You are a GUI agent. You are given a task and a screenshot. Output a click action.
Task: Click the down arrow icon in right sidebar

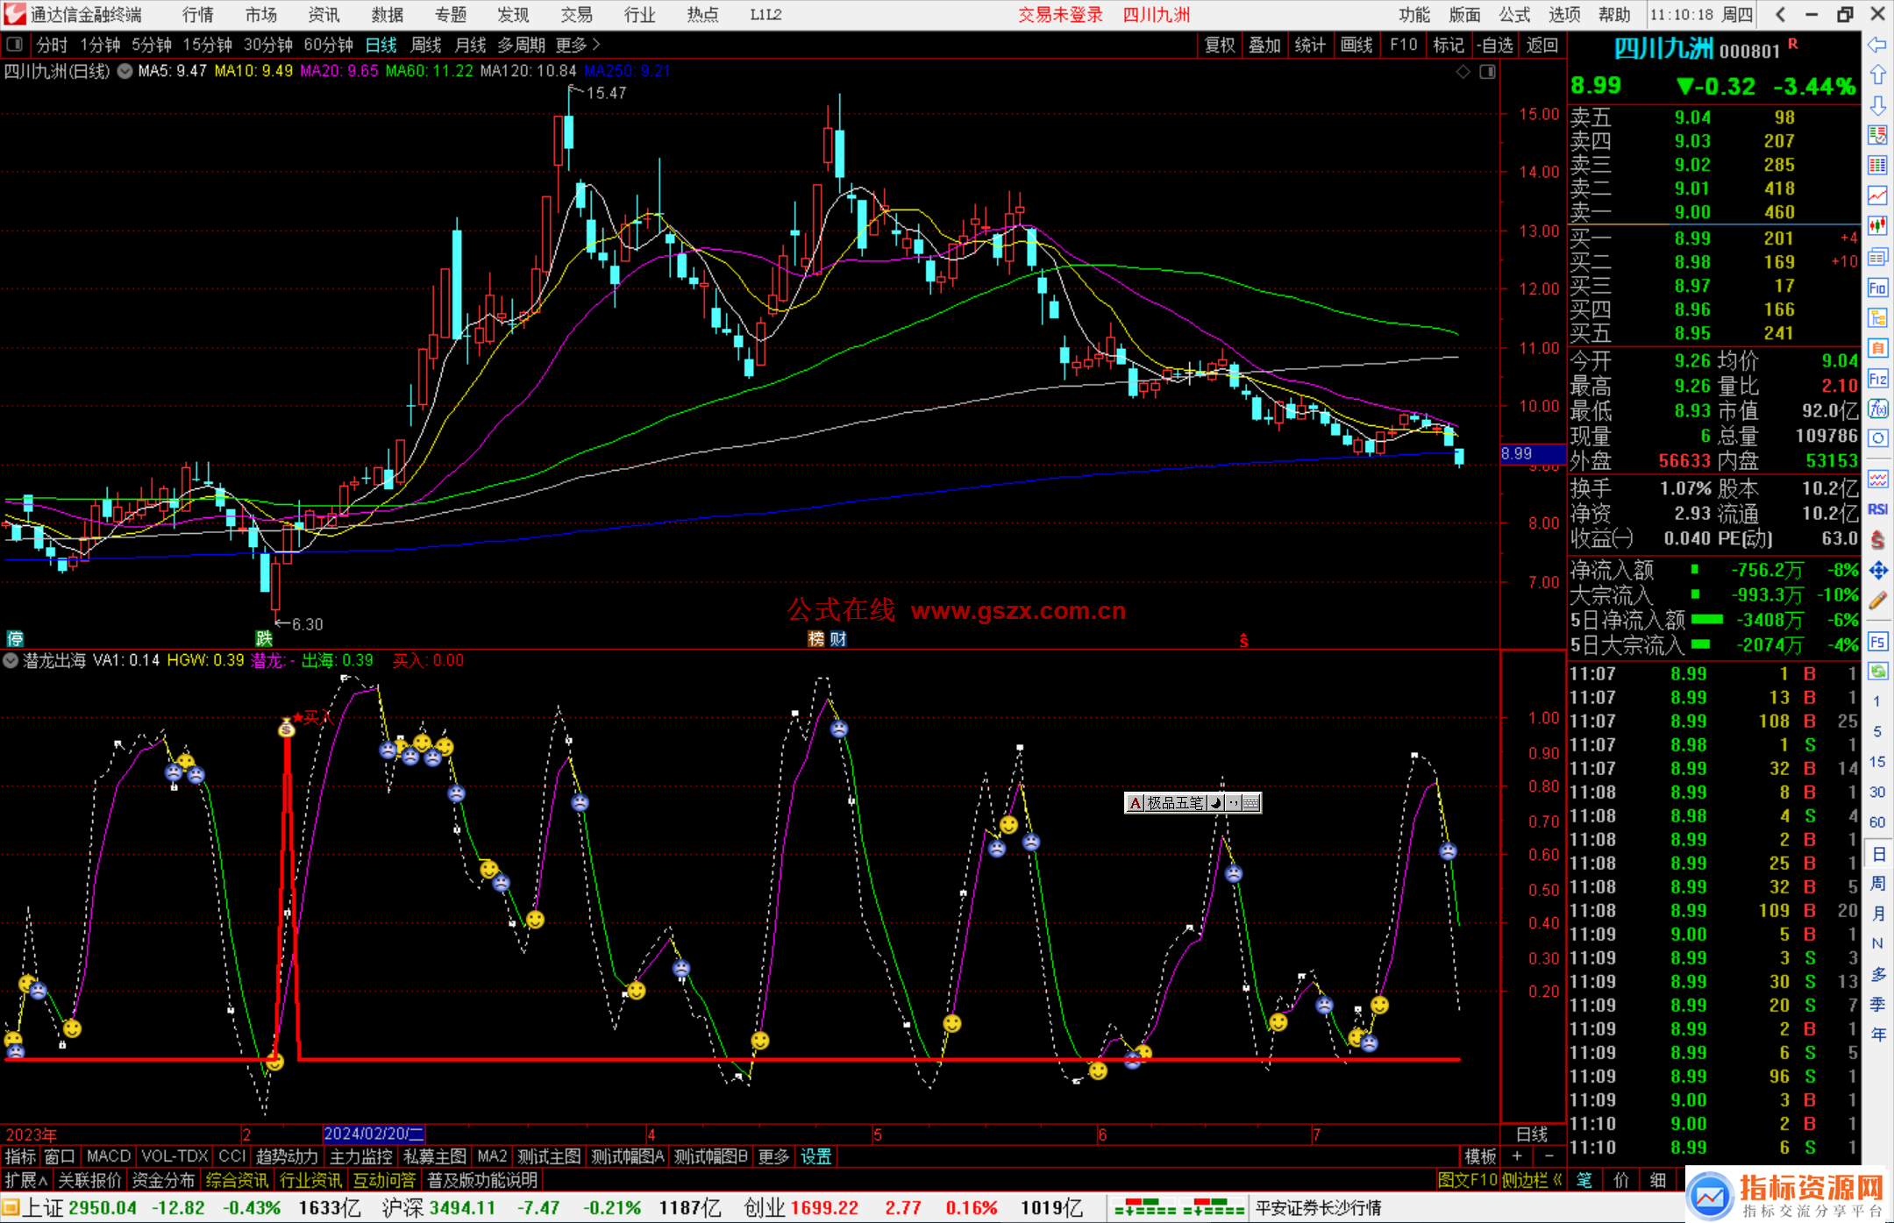point(1877,105)
